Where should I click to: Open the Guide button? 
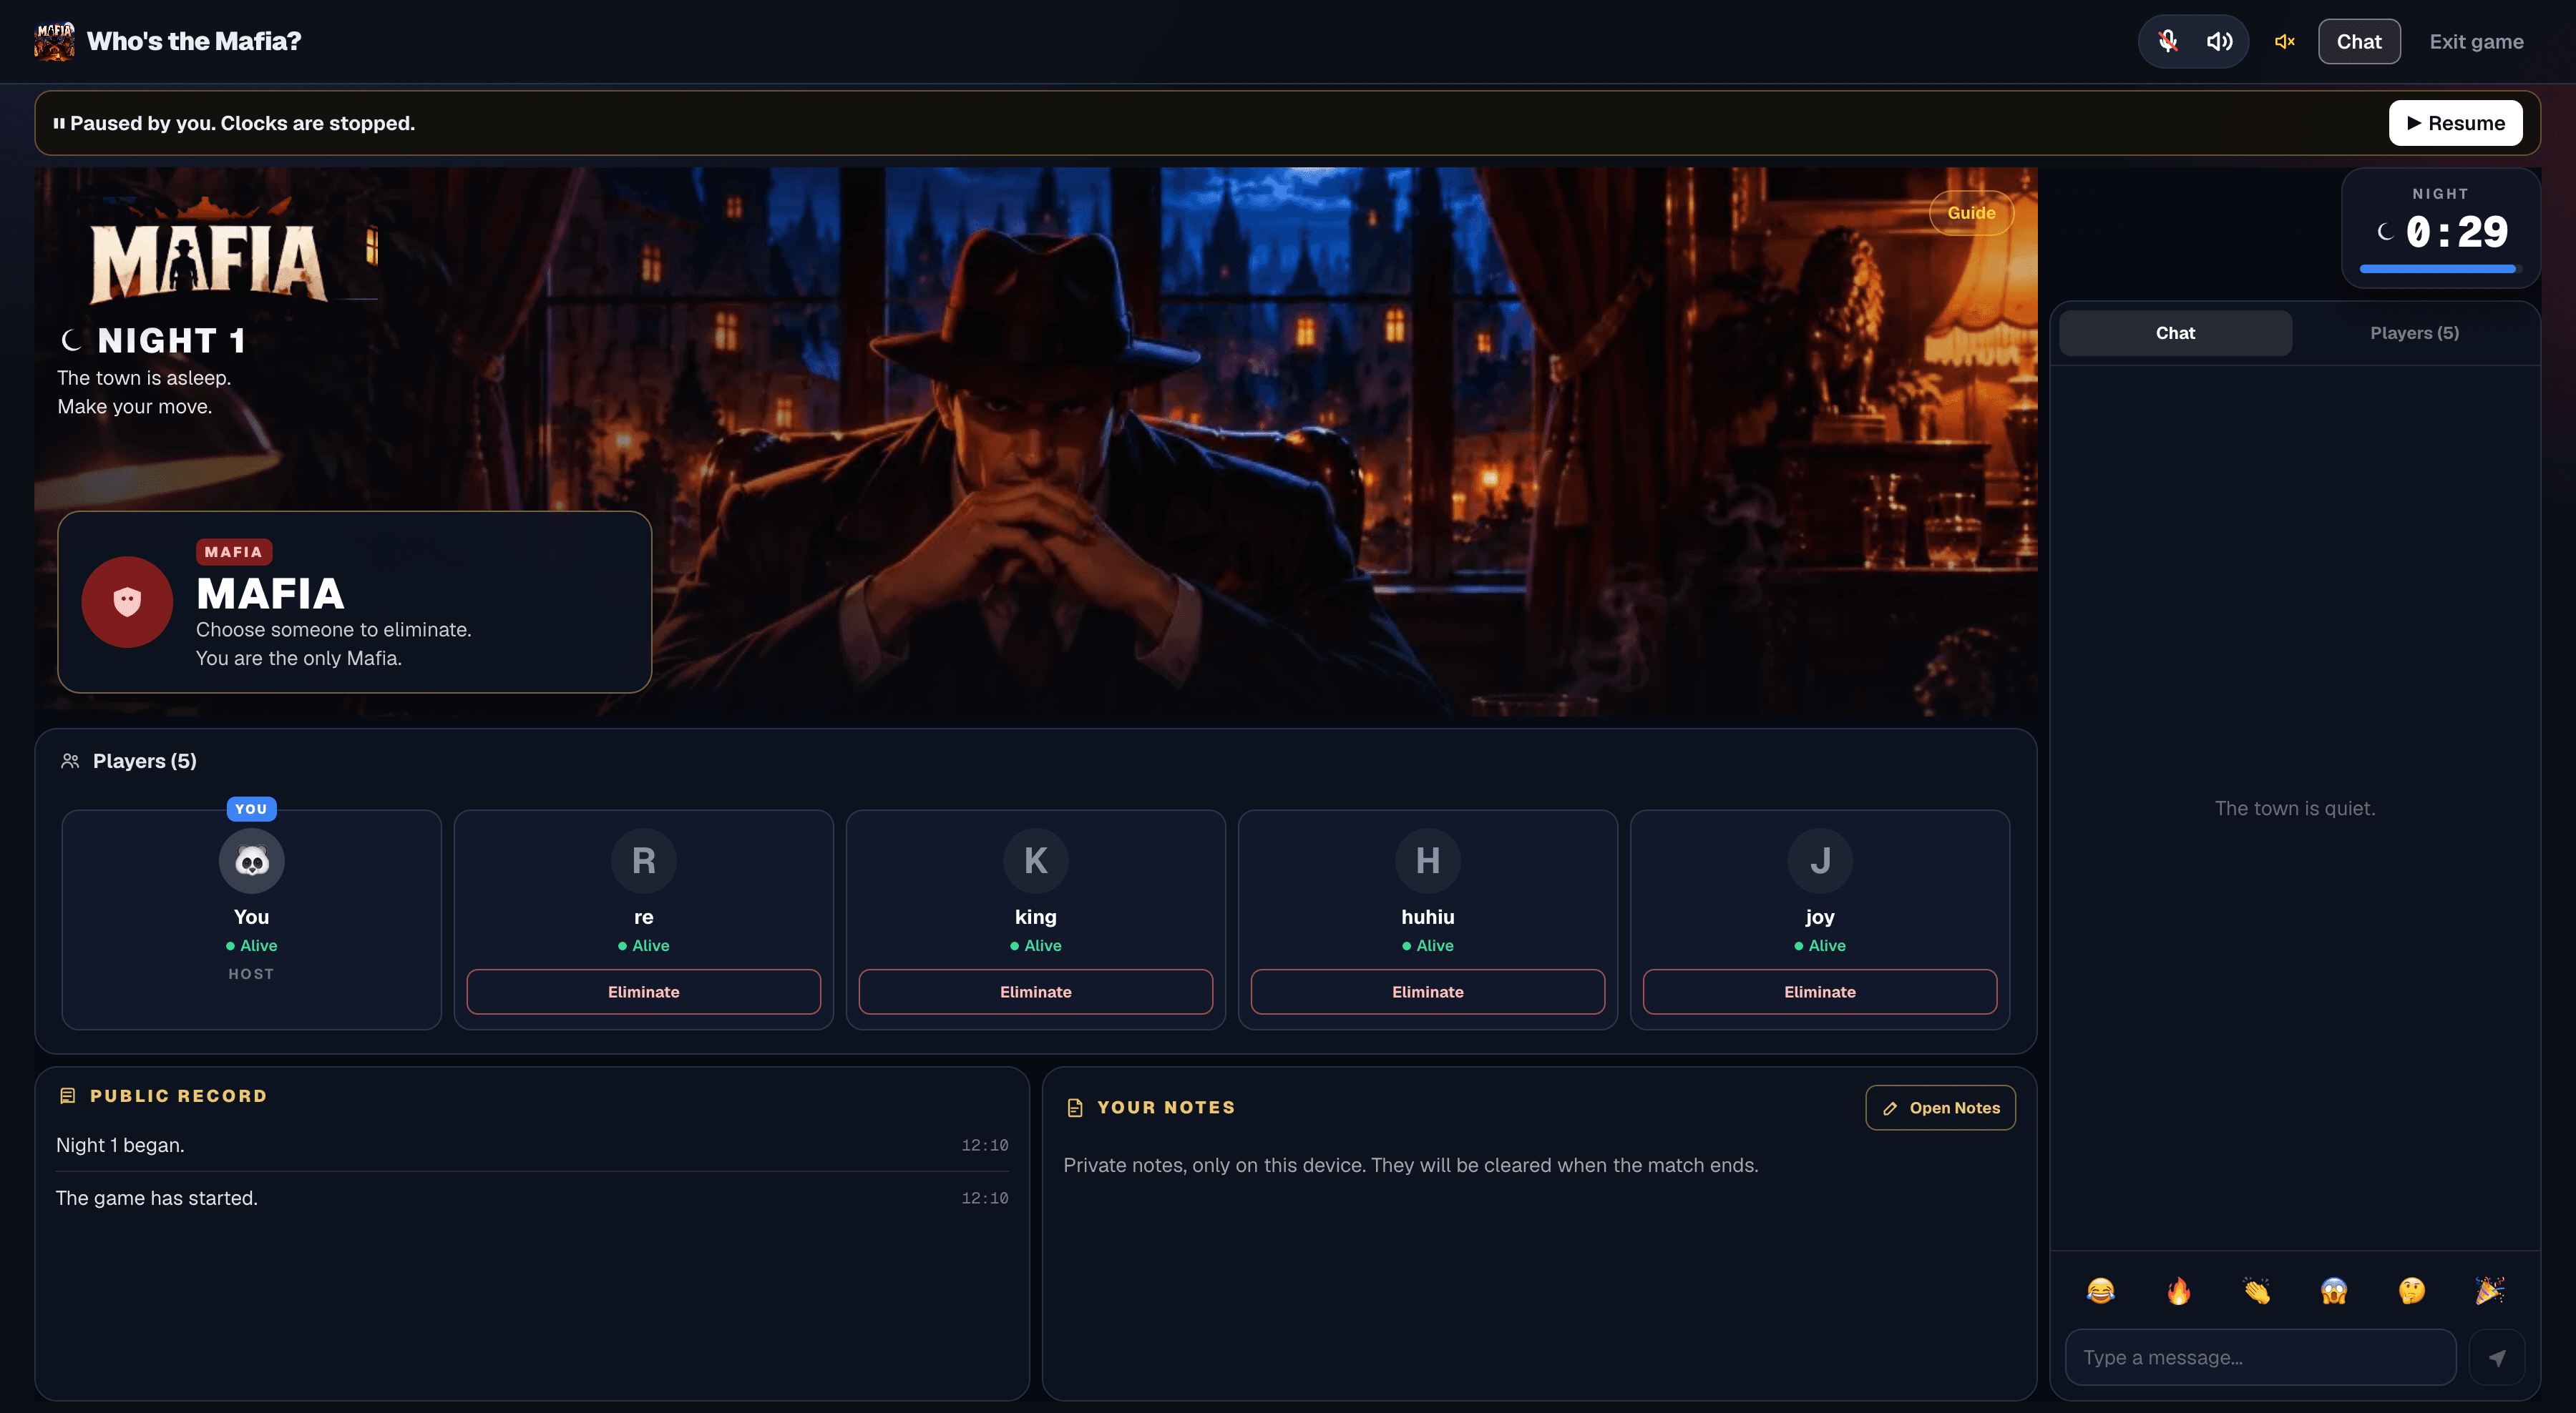[1970, 213]
